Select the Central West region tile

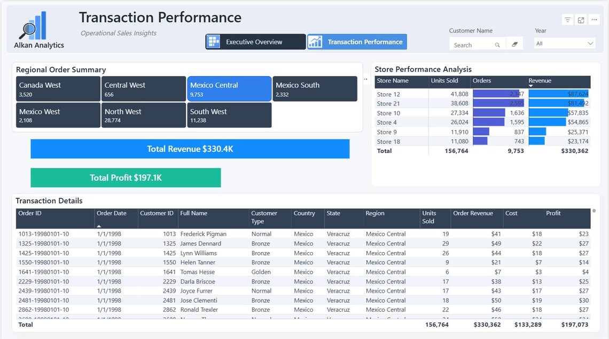144,88
